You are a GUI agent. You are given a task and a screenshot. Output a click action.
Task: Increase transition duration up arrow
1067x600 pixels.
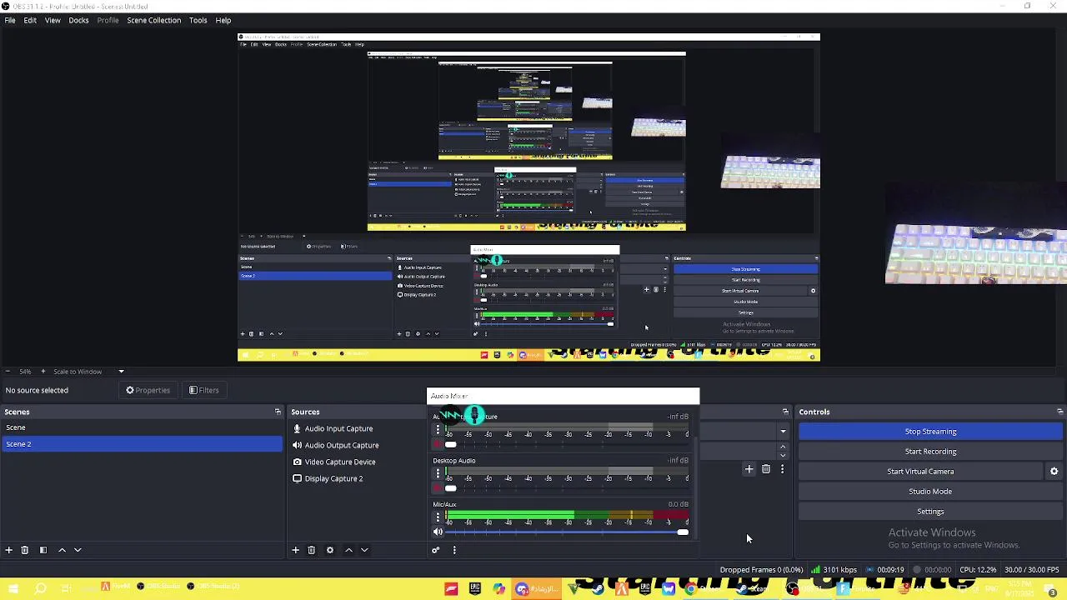[782, 447]
